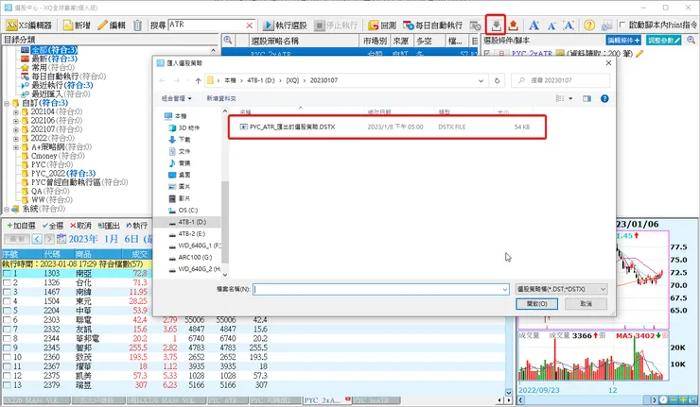Screen dimensions: 700x407
Task: Enable 啟動腳本內Print指令 checkbox
Action: coord(622,25)
